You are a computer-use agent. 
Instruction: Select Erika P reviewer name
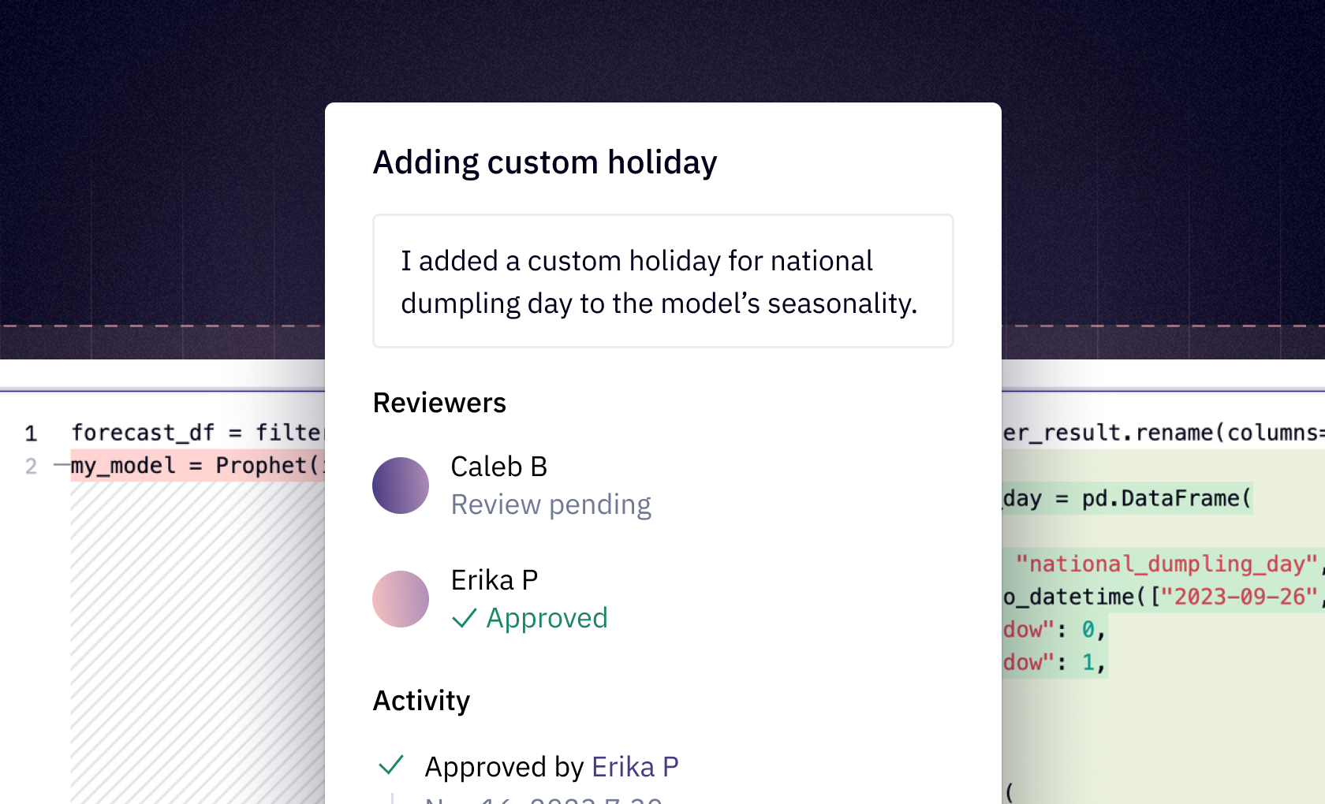(495, 580)
